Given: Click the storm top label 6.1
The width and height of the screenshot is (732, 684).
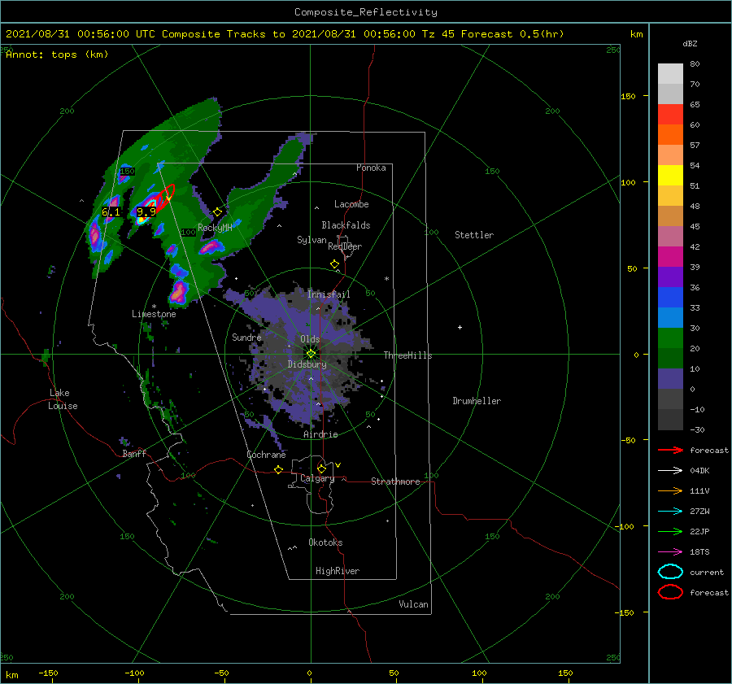Looking at the screenshot, I should coord(111,212).
